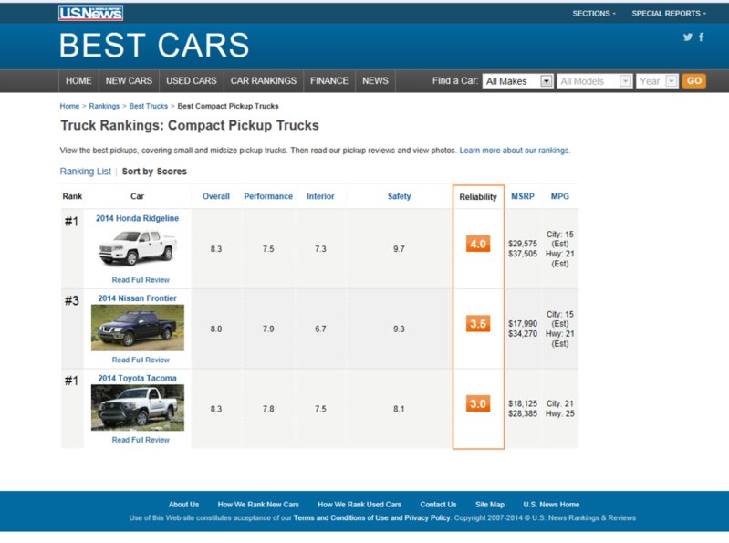This screenshot has width=729, height=543.
Task: Select the Sort by Scores view
Action: (x=154, y=172)
